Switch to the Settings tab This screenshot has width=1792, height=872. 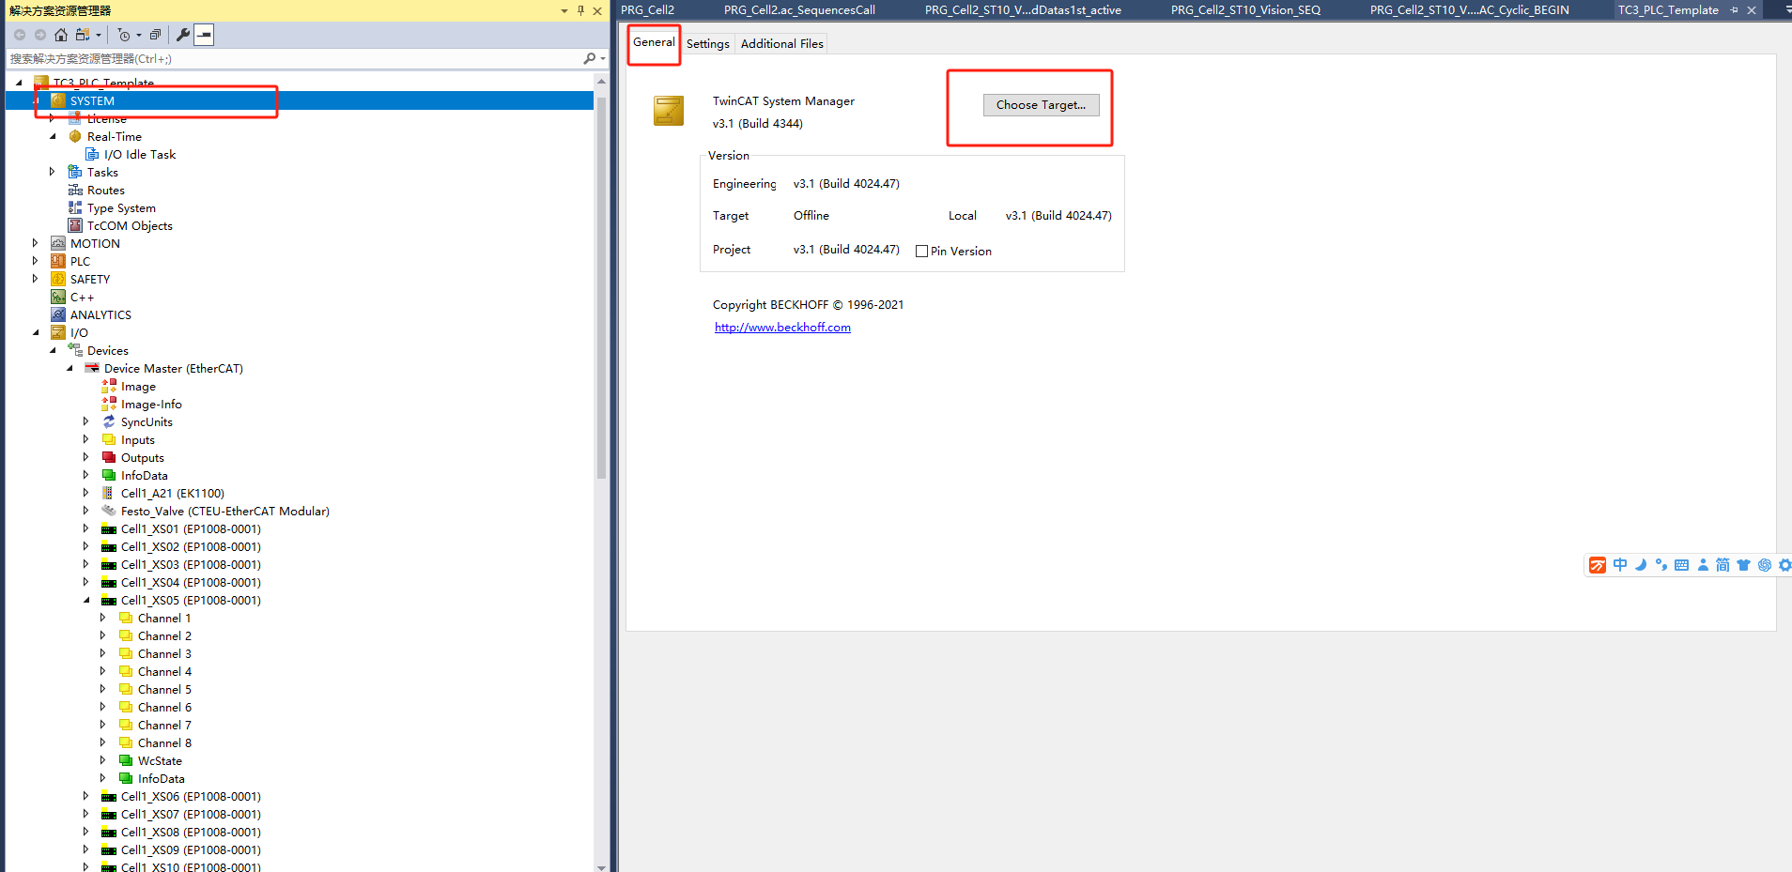point(708,44)
